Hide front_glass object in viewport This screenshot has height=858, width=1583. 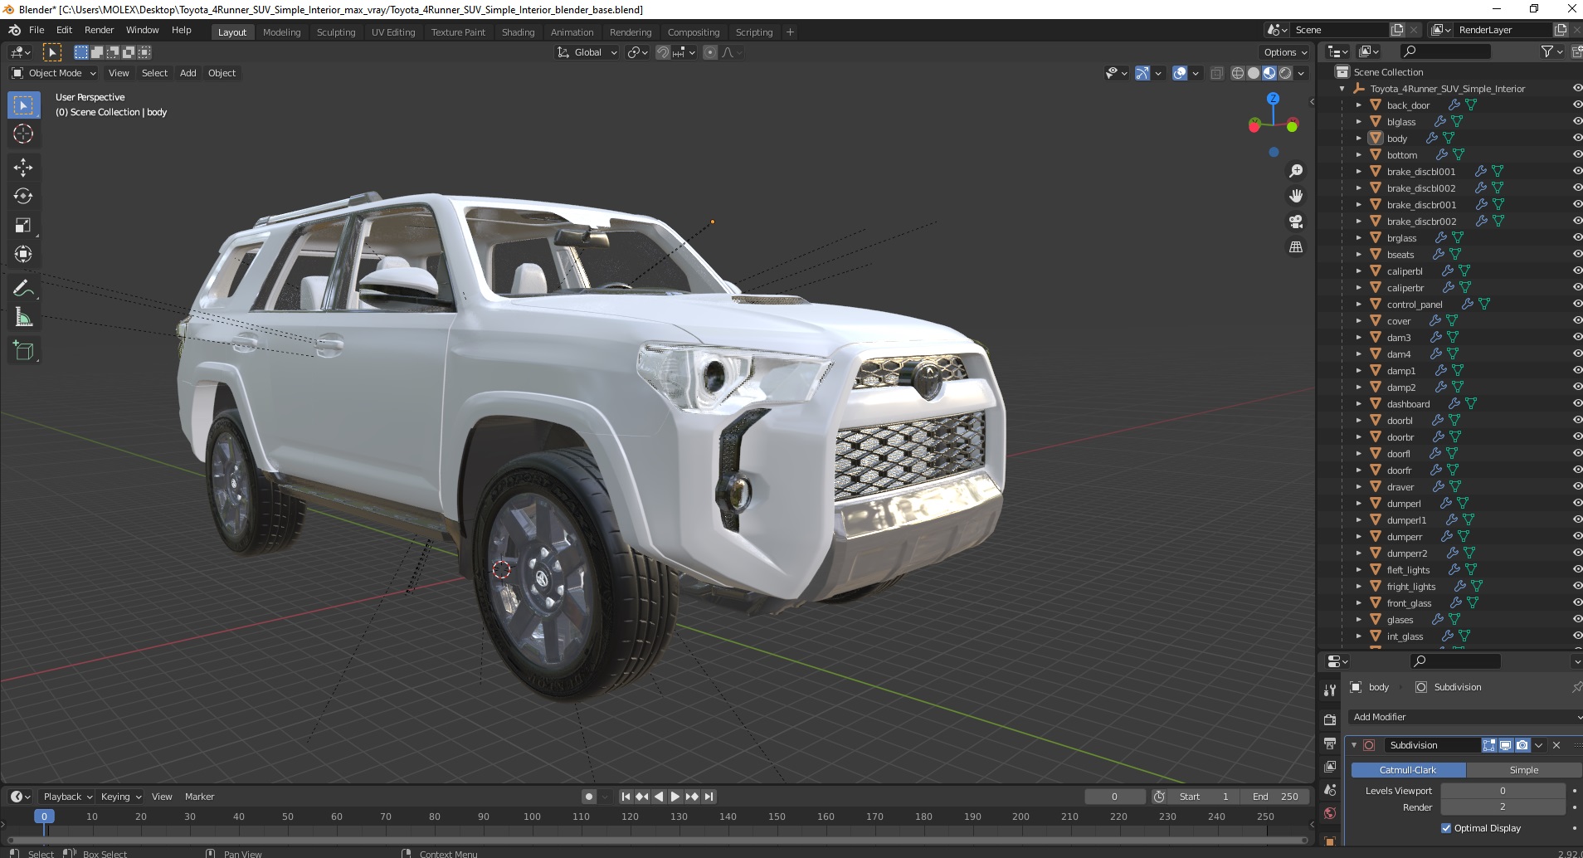[1576, 603]
